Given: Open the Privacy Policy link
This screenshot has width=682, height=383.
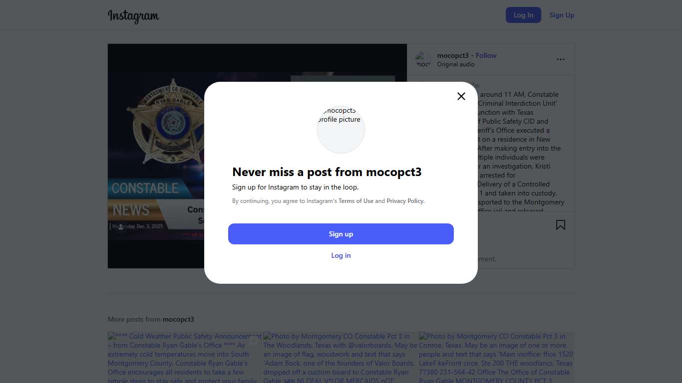Looking at the screenshot, I should click(x=405, y=201).
